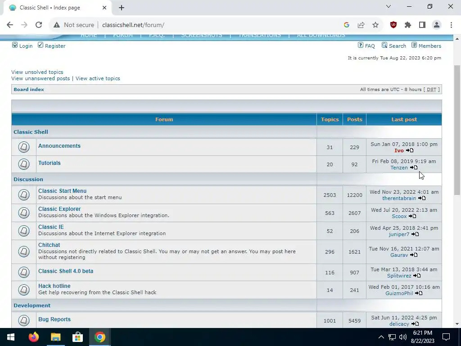Open Microsoft Store from the taskbar

[x=77, y=337]
